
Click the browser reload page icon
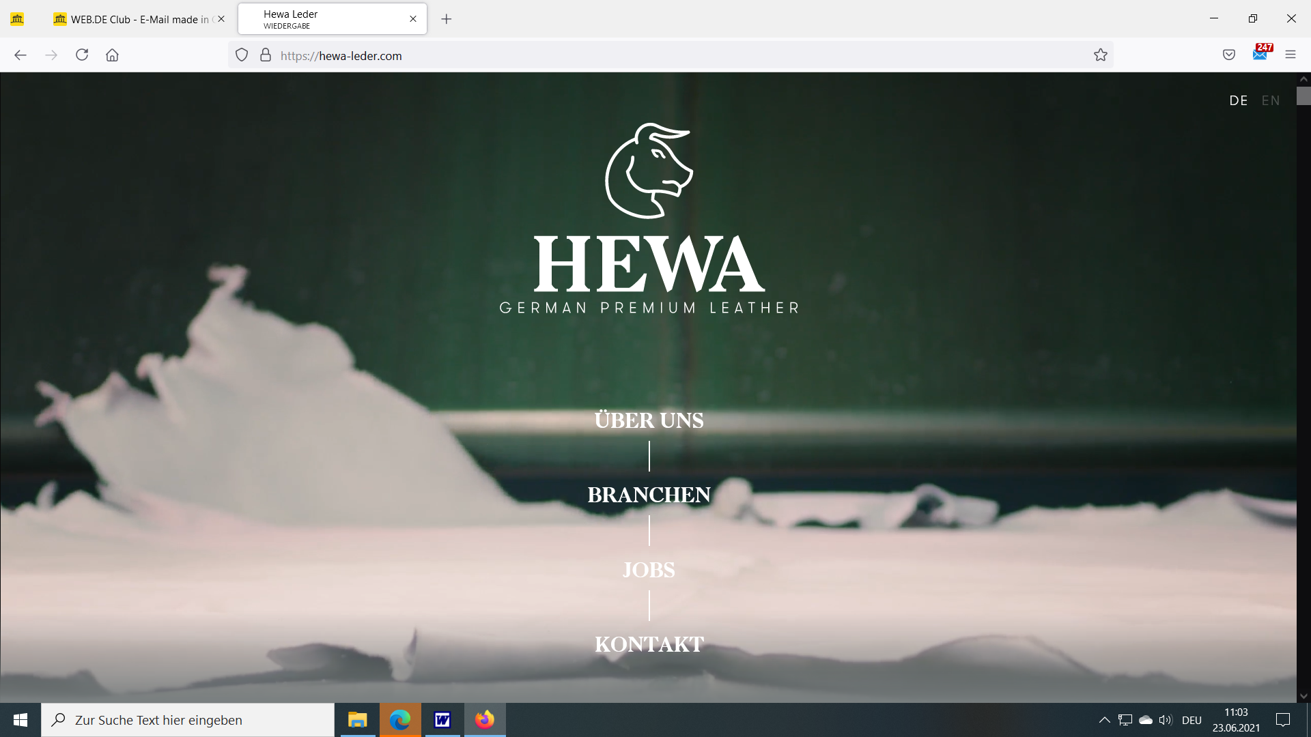pos(82,55)
